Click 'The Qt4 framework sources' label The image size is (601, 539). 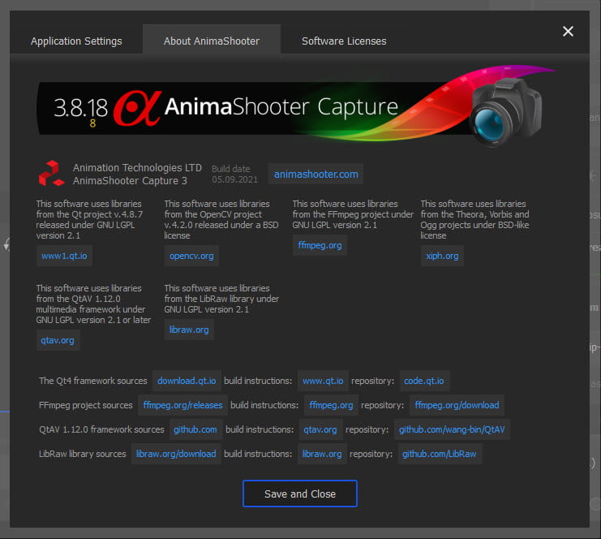pyautogui.click(x=92, y=381)
